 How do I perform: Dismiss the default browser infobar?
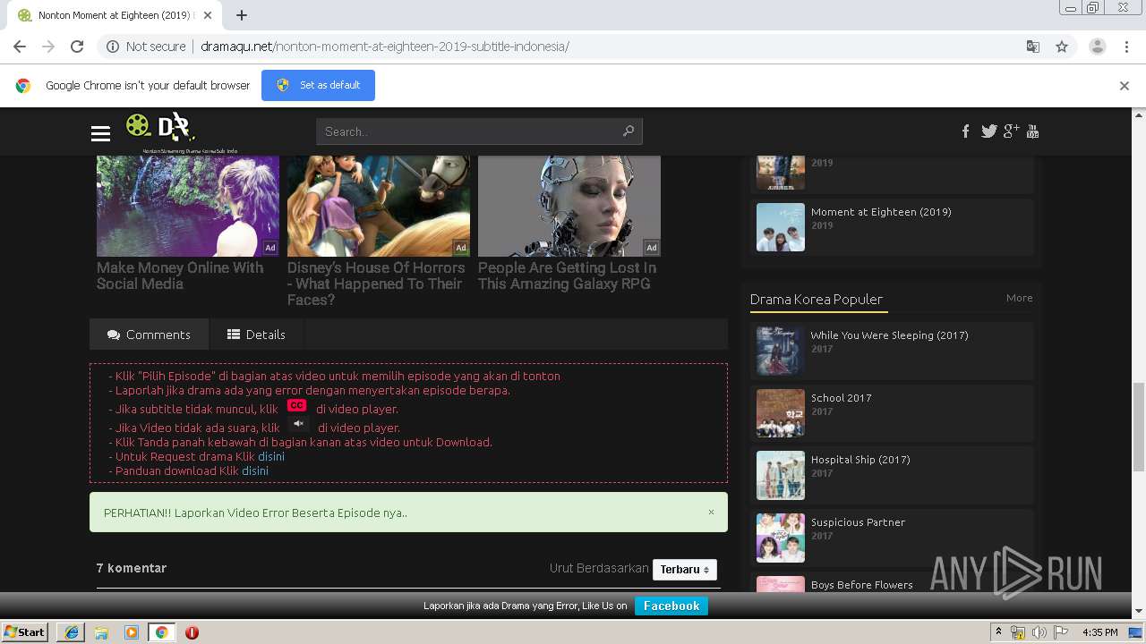tap(1125, 86)
